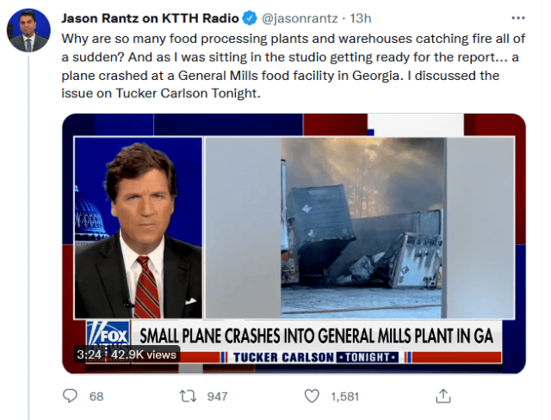This screenshot has width=551, height=420.
Task: Click the 1,581 likes count
Action: (344, 396)
